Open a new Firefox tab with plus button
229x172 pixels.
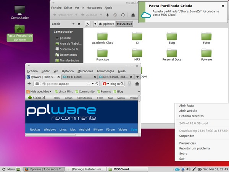137,77
